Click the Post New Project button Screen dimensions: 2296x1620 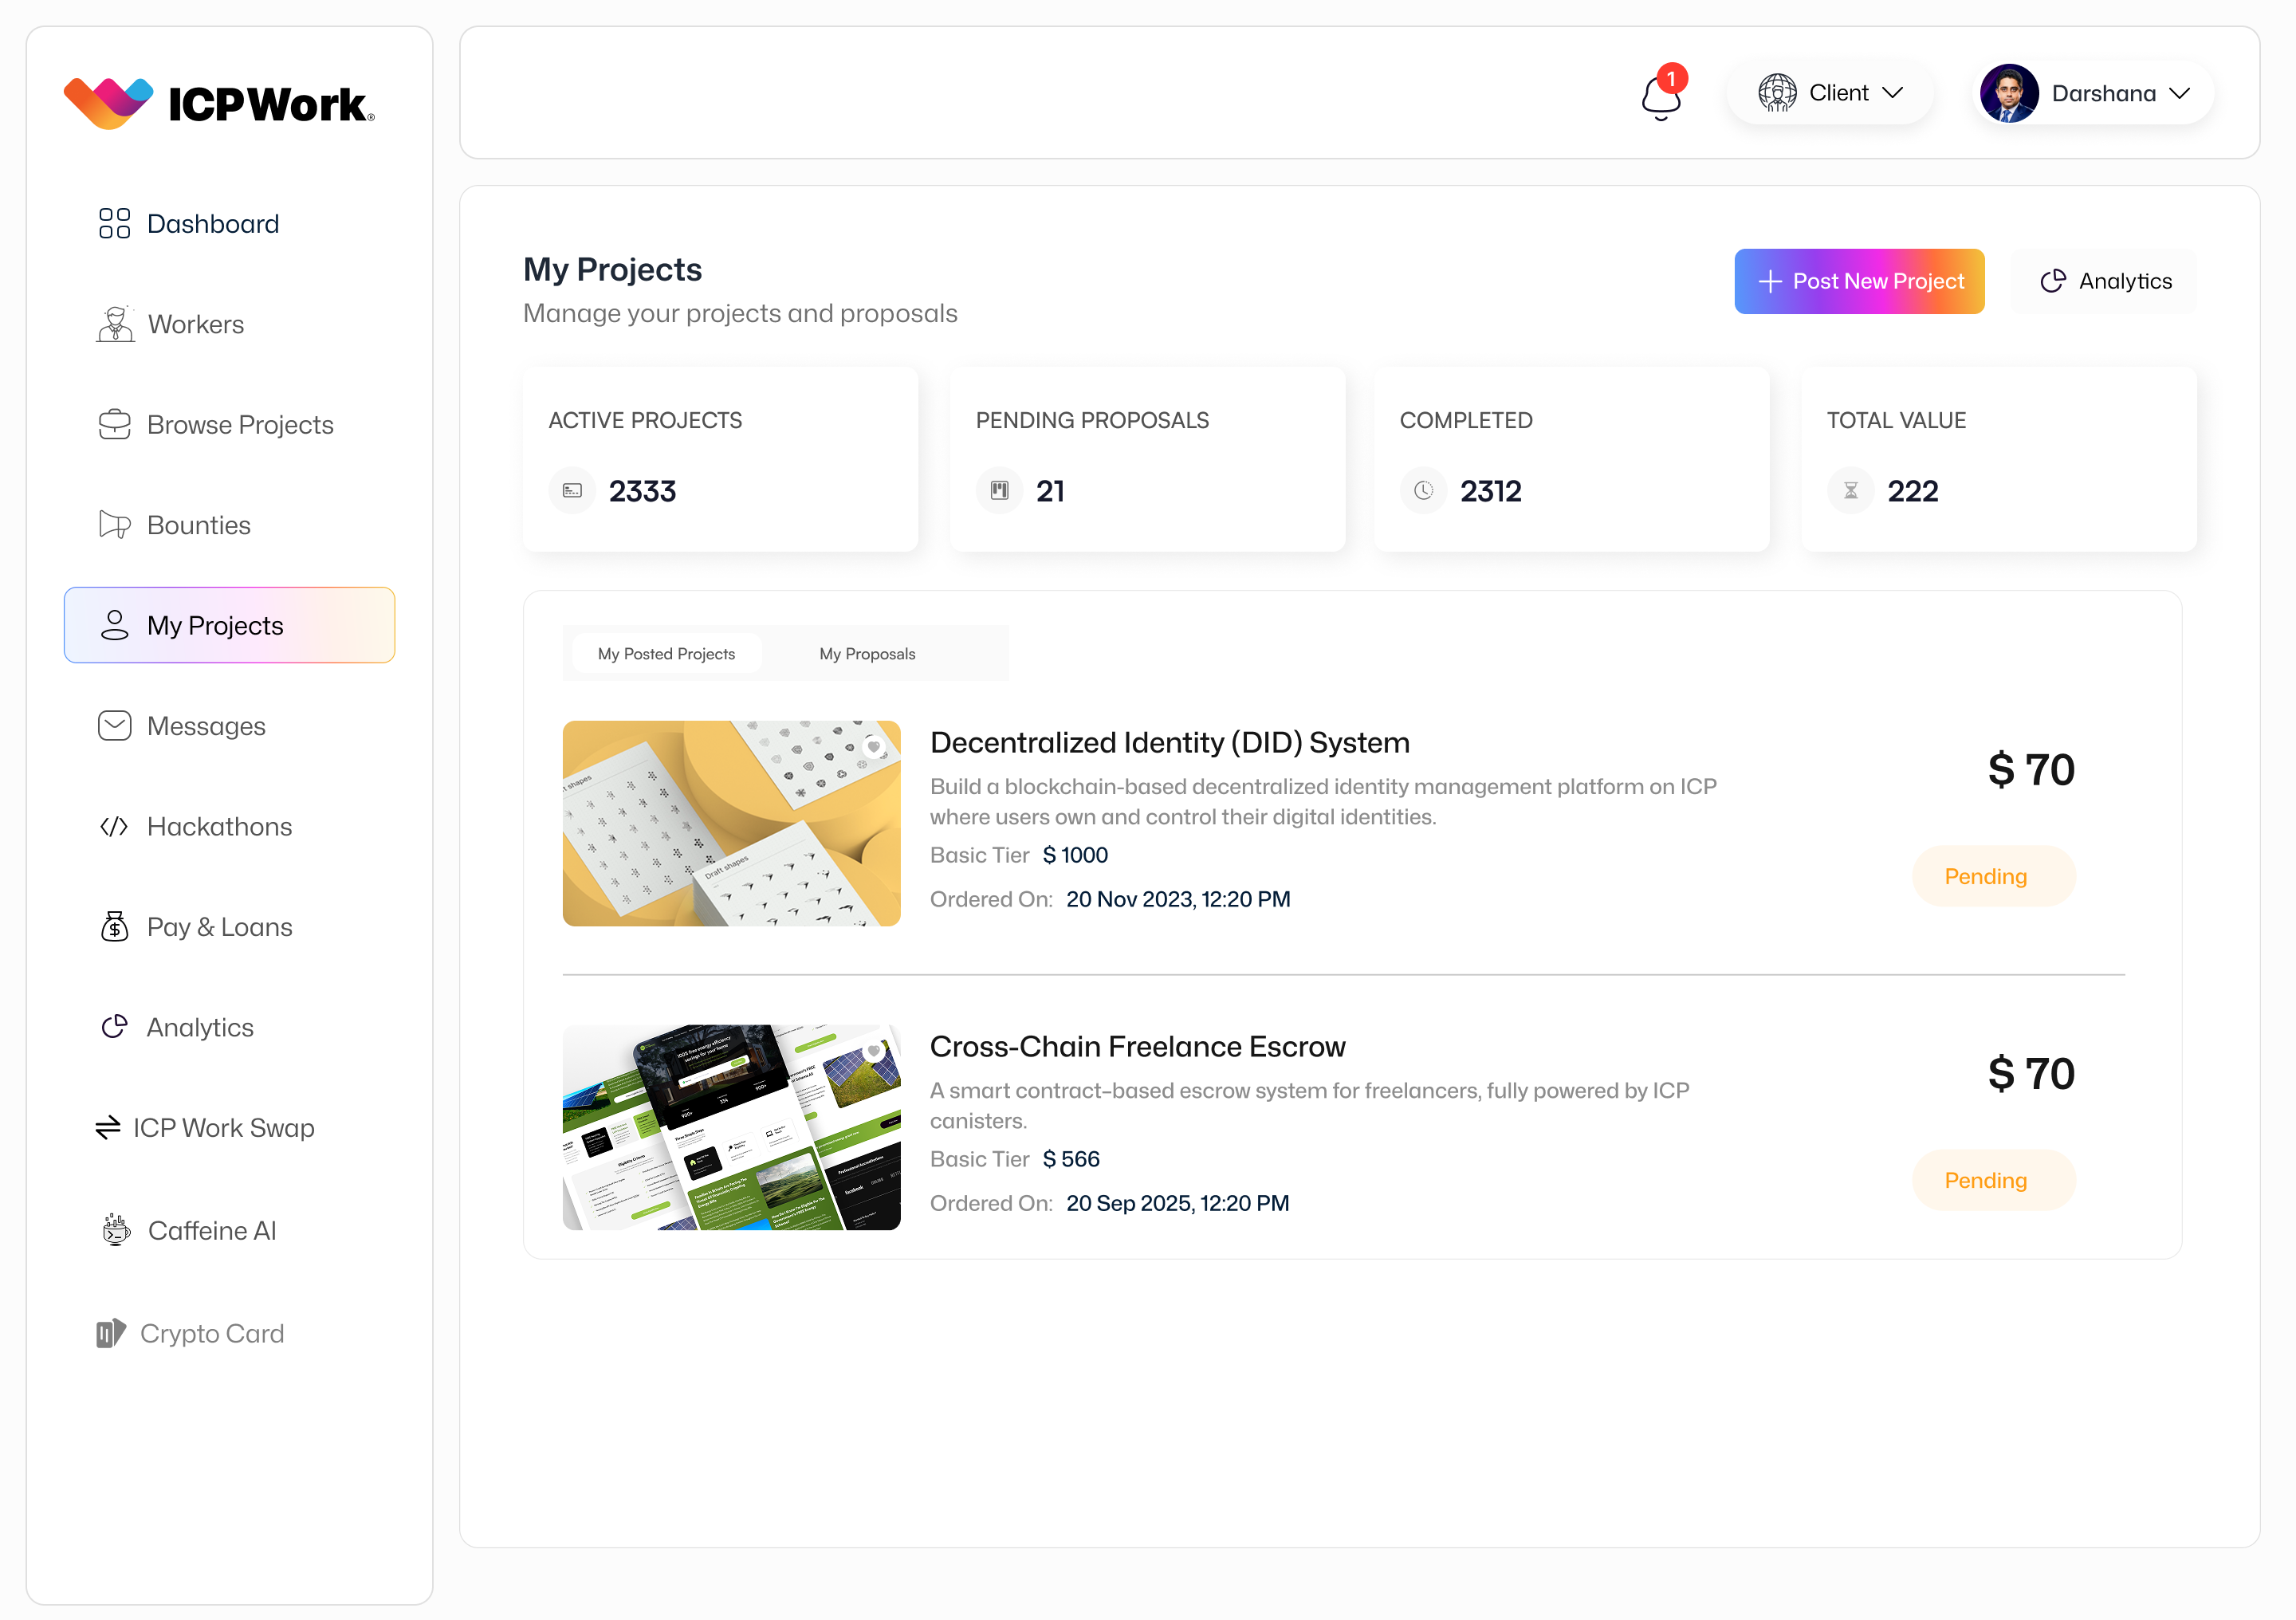(1859, 281)
